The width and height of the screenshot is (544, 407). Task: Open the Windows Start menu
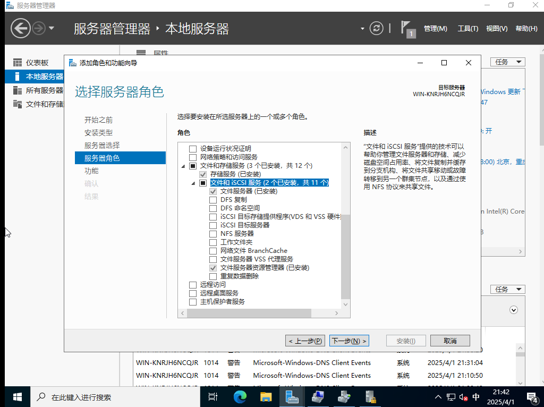[x=18, y=397]
